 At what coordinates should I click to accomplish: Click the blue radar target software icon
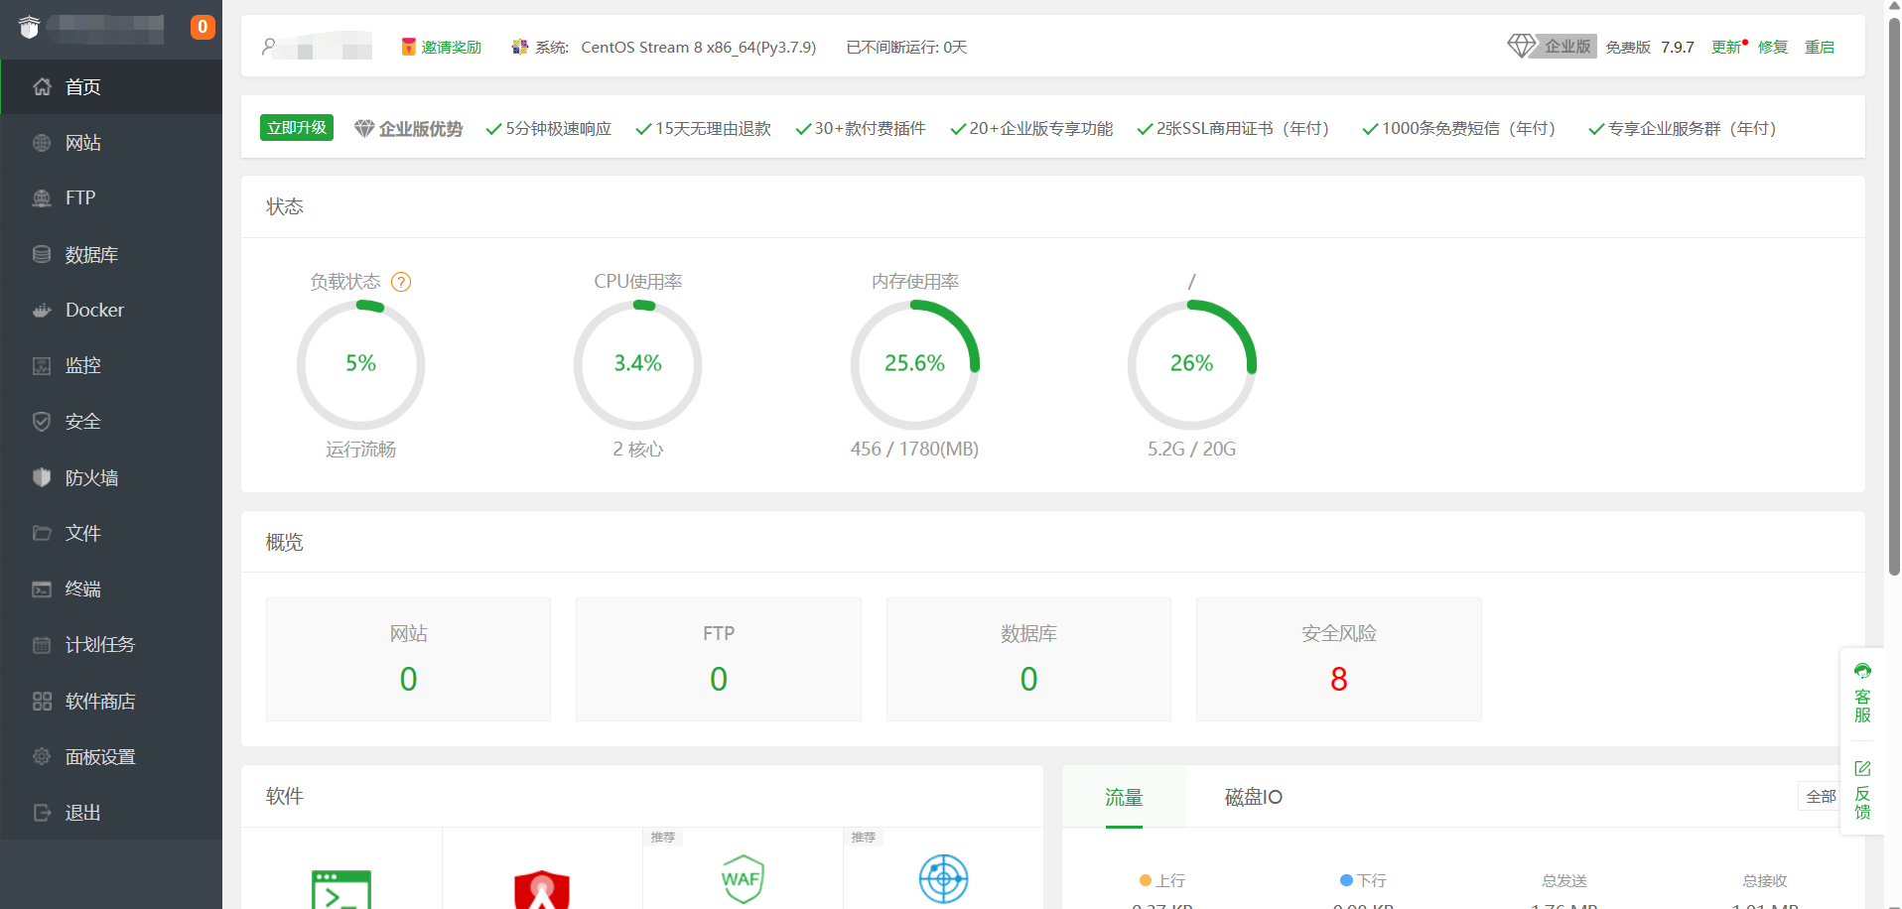[943, 879]
